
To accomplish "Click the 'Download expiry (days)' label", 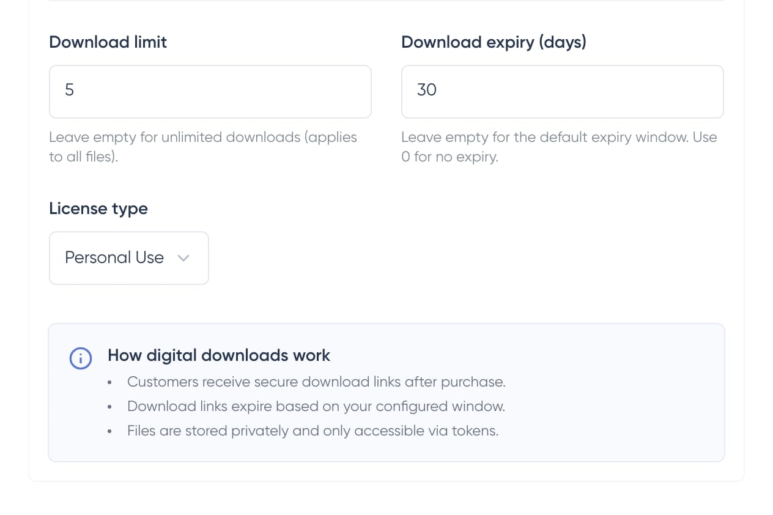I will (x=494, y=42).
